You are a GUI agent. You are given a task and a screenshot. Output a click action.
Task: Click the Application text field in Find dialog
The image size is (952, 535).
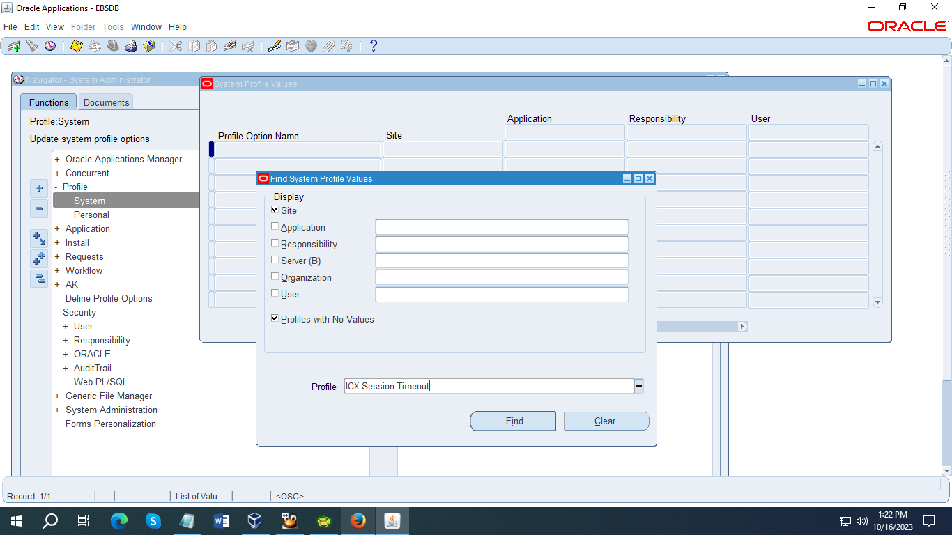pyautogui.click(x=502, y=227)
